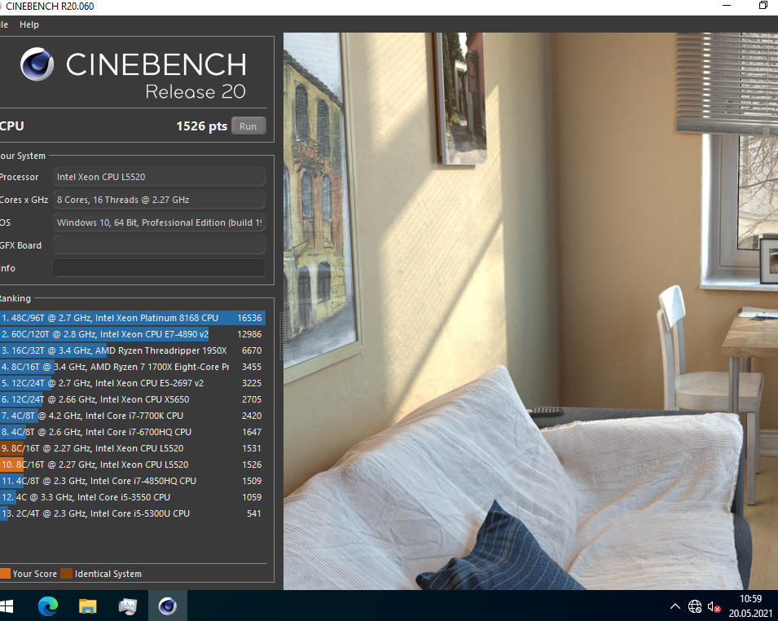Open the system monitor app in taskbar

click(x=128, y=606)
